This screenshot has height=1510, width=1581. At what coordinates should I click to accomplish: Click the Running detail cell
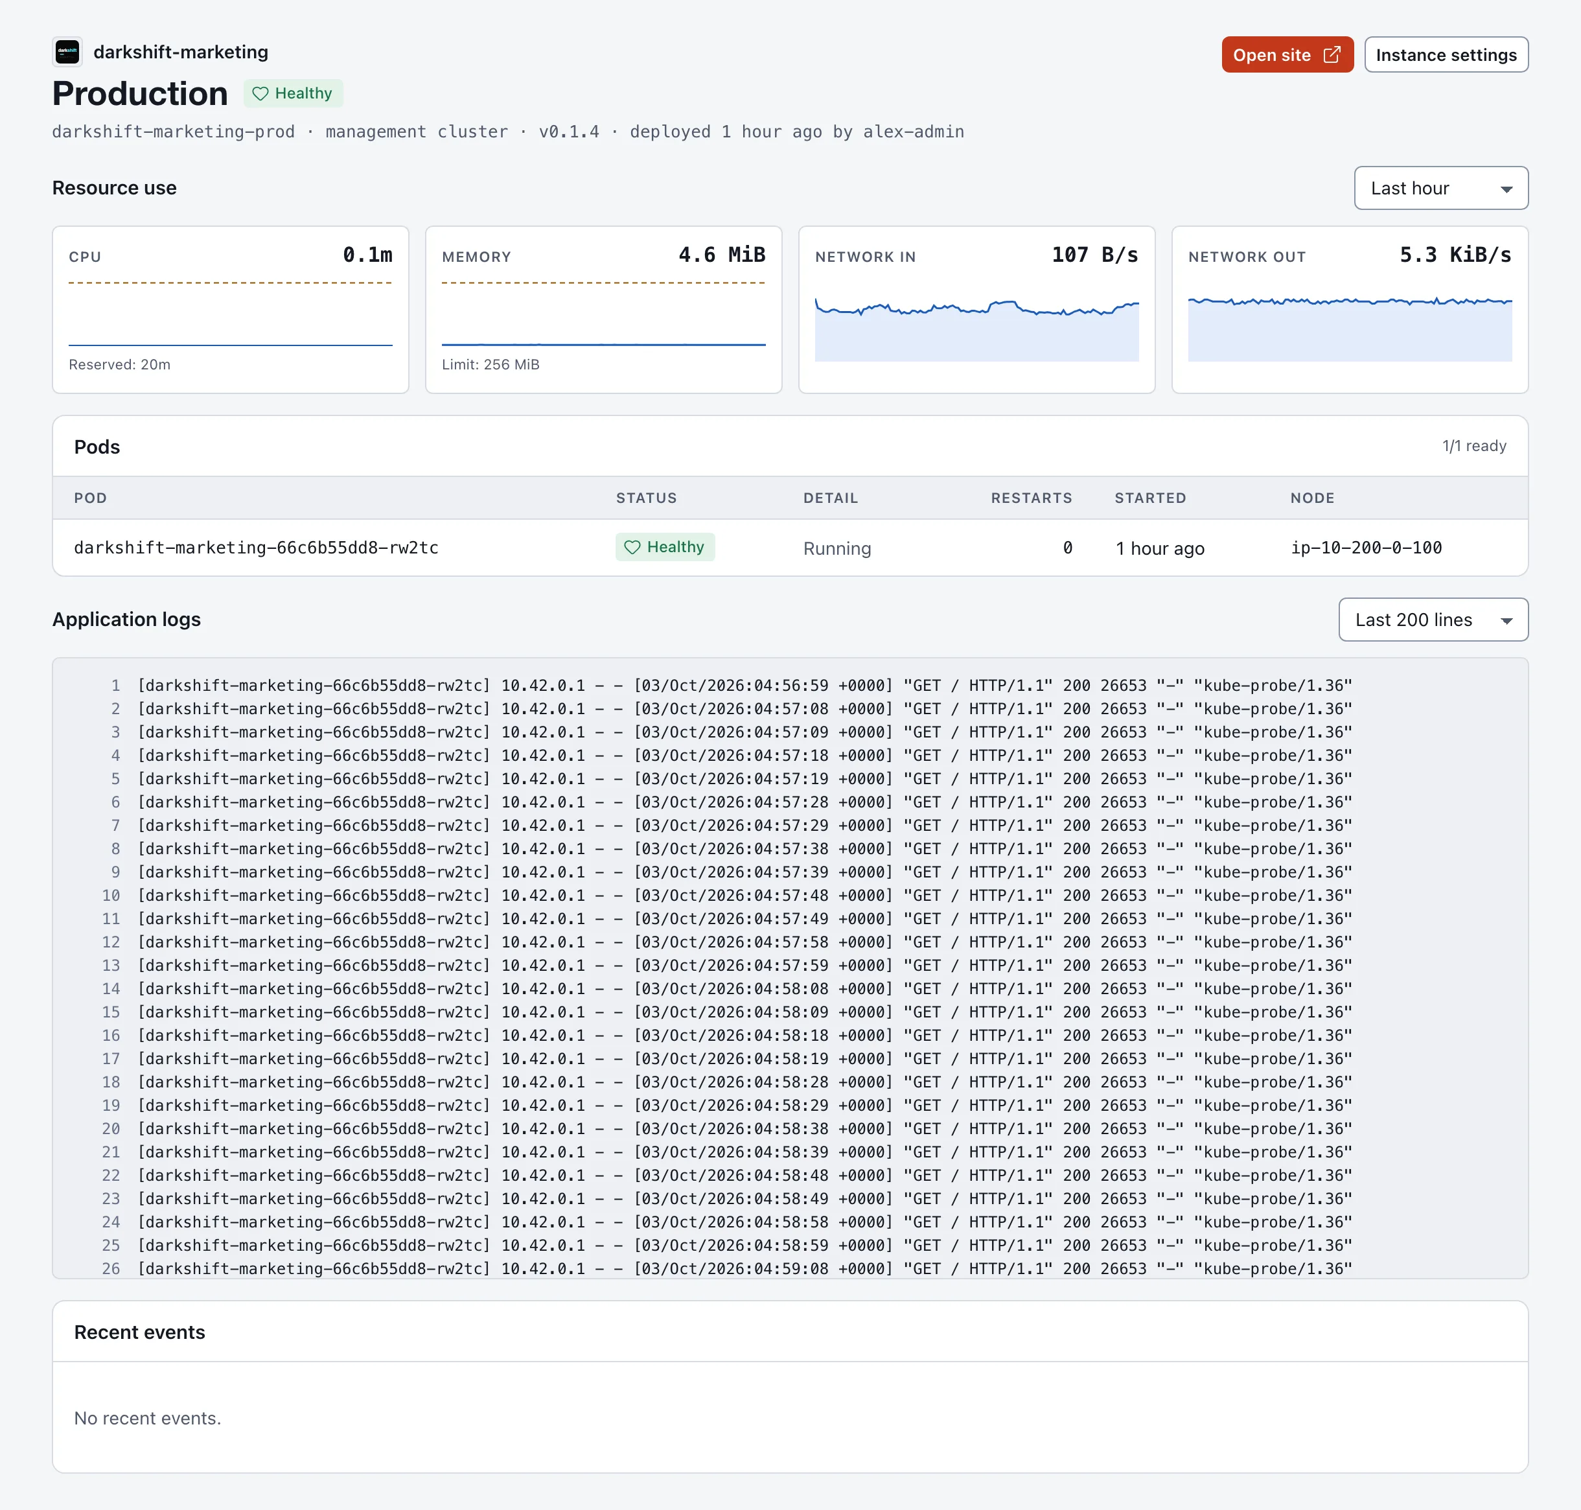pyautogui.click(x=837, y=548)
